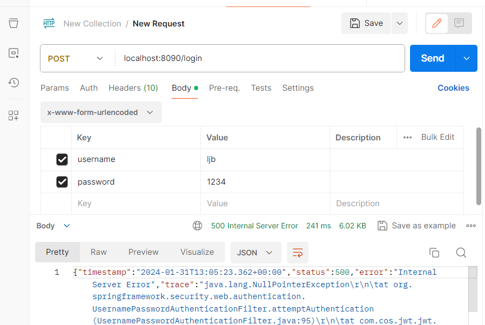The image size is (485, 325).
Task: Click line number 1 in response
Action: [57, 272]
